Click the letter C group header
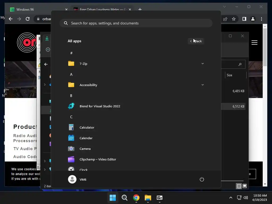272x204 pixels. [x=71, y=117]
